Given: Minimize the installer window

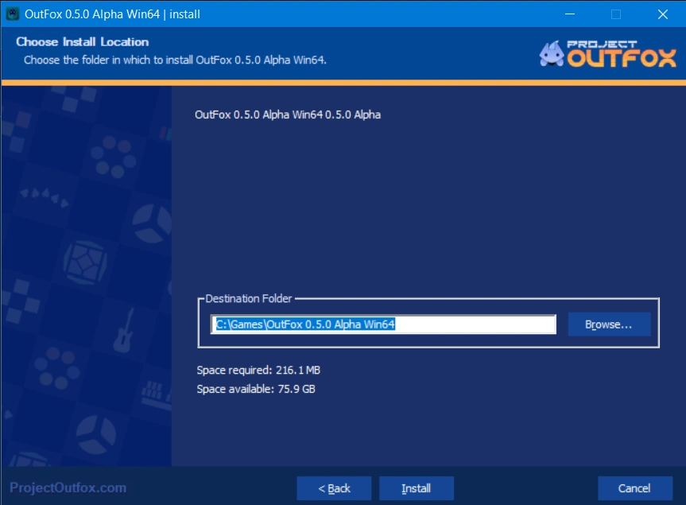Looking at the screenshot, I should click(570, 14).
